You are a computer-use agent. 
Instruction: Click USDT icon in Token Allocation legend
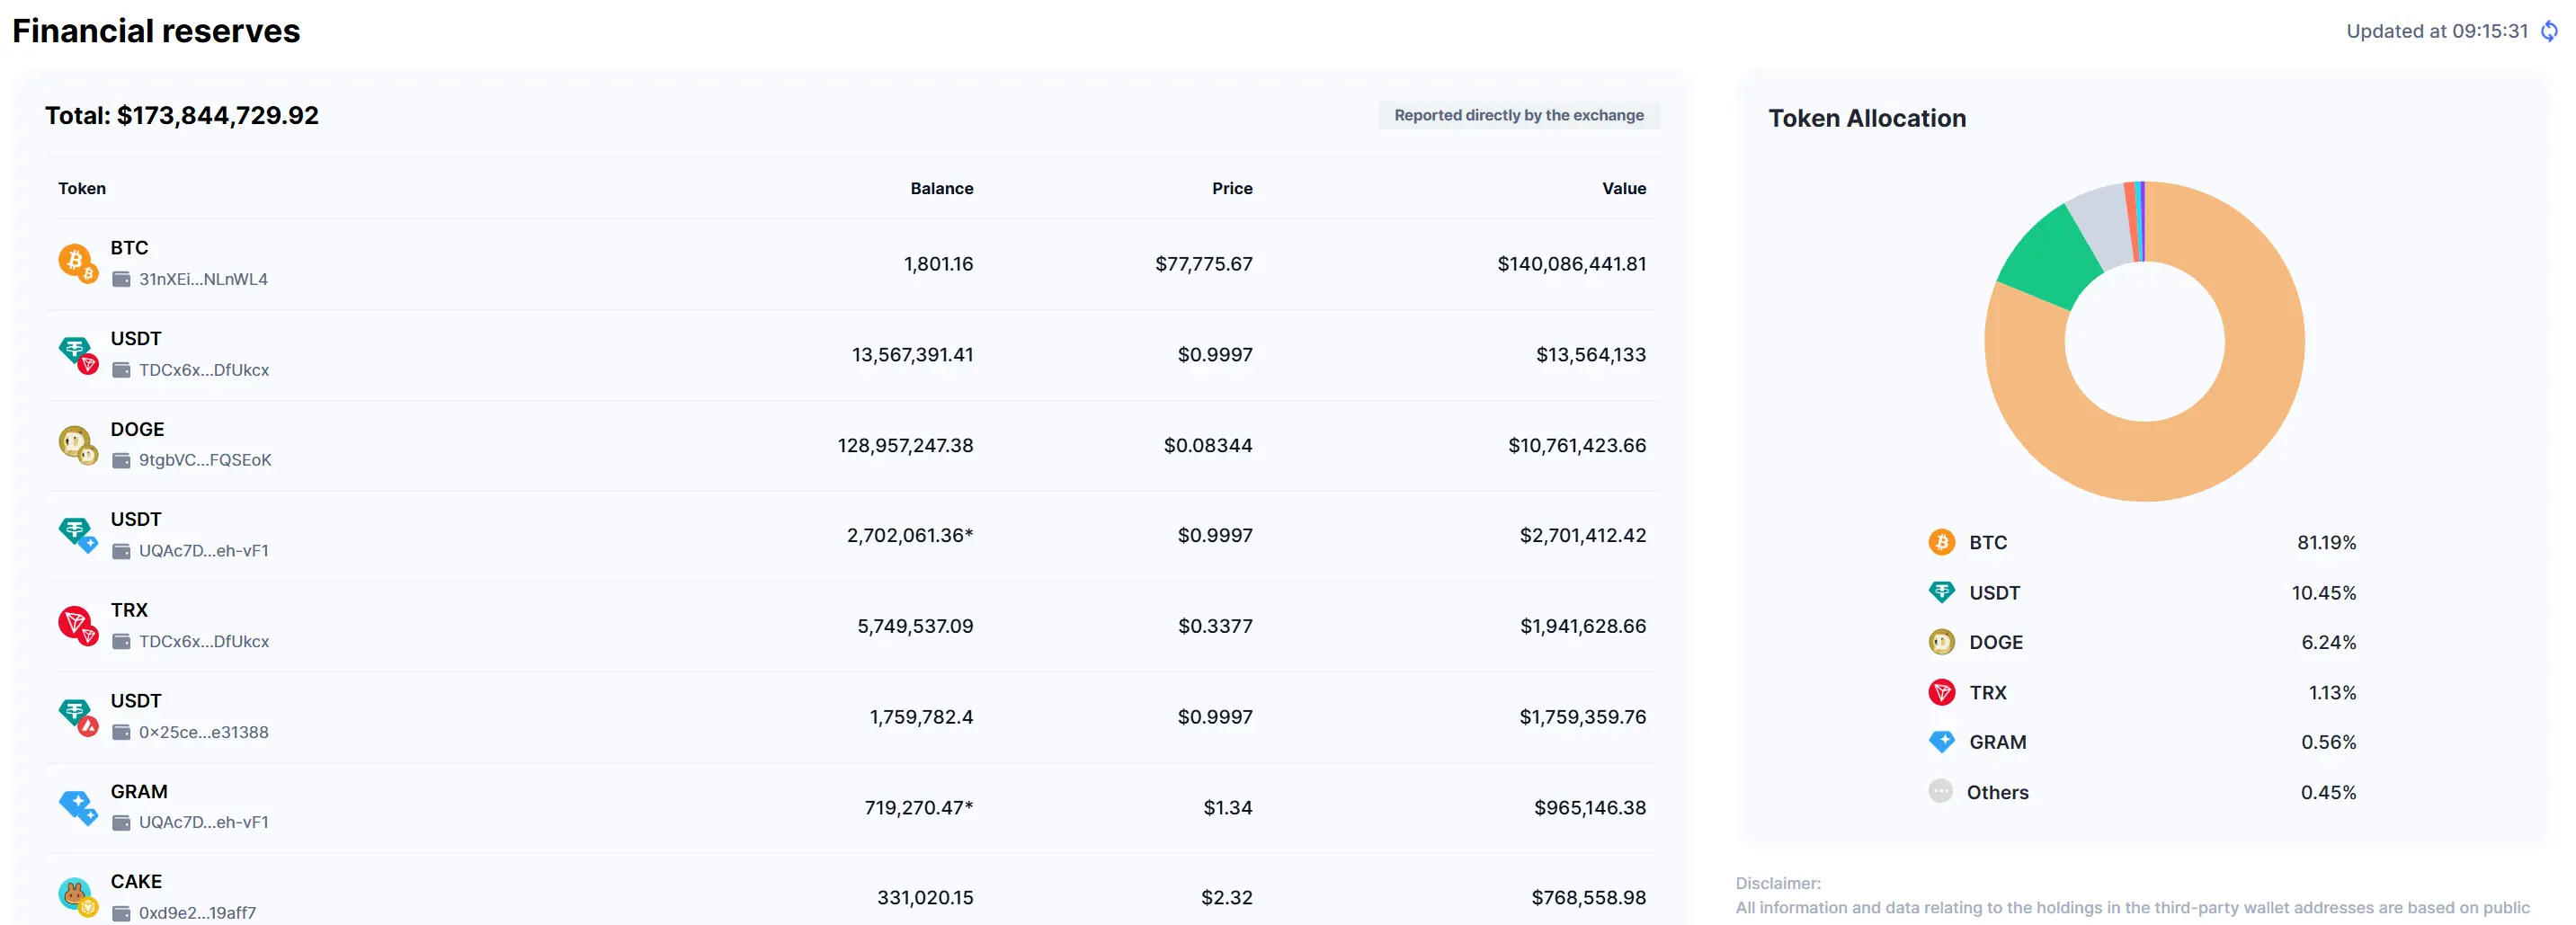pyautogui.click(x=1941, y=592)
